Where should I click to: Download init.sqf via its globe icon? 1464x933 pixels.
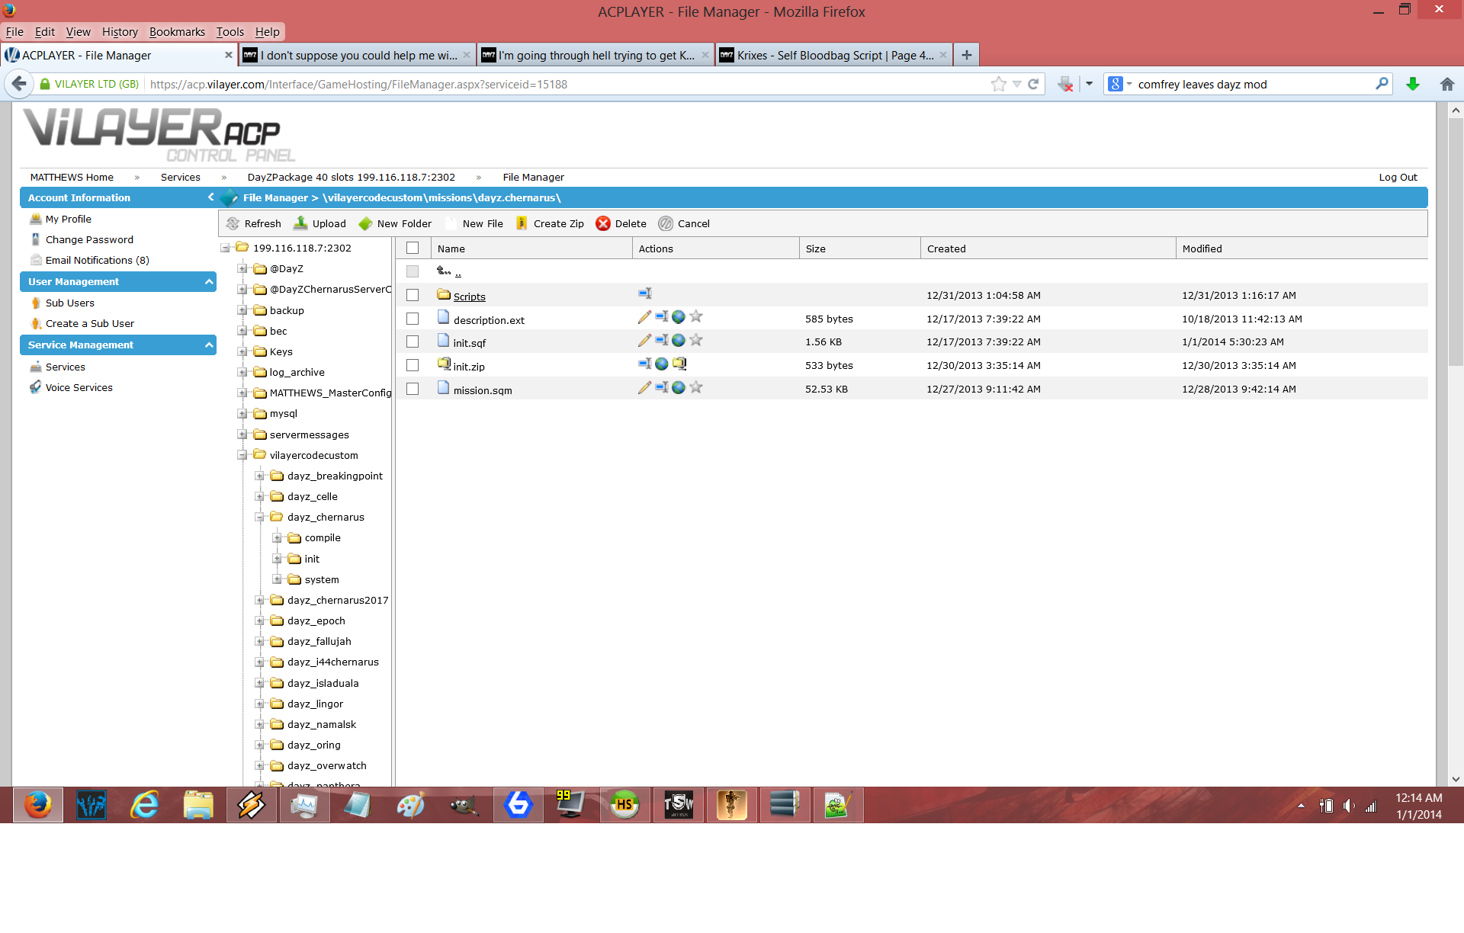[678, 340]
